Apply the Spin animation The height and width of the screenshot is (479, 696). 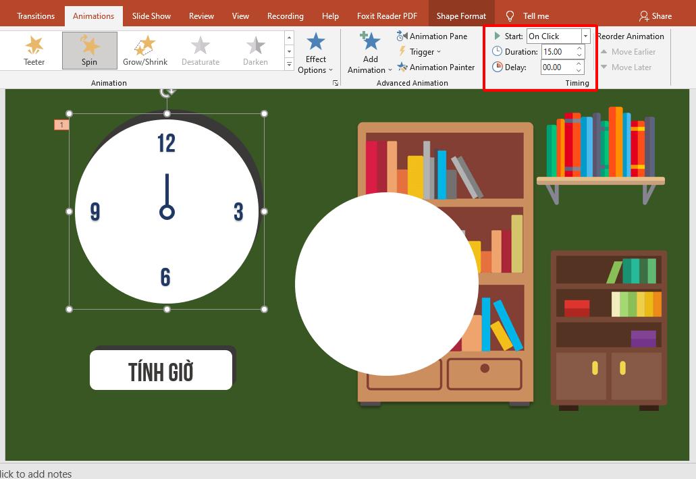pyautogui.click(x=89, y=50)
